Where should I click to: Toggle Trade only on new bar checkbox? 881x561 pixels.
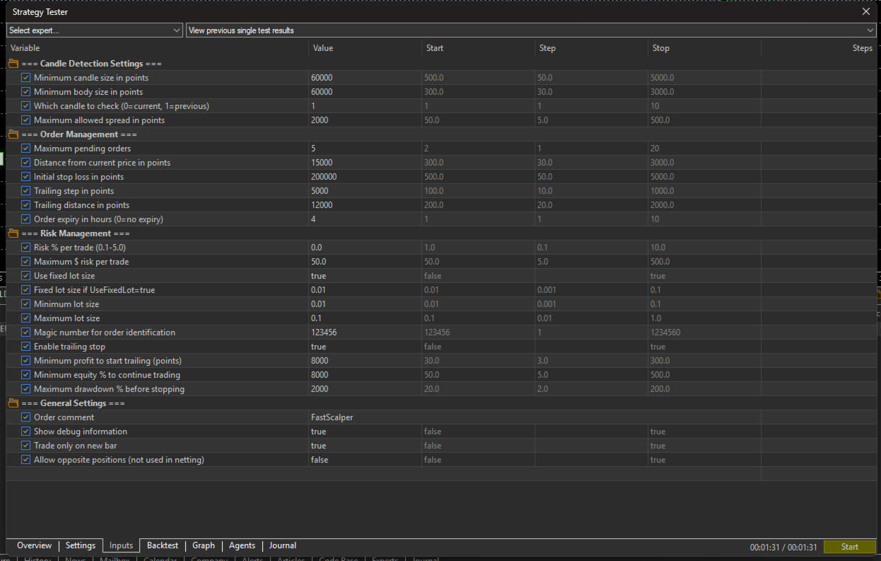(26, 446)
